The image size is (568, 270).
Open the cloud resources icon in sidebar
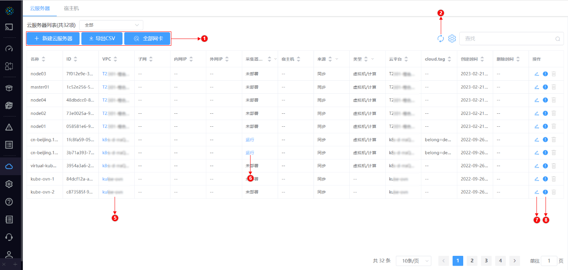point(9,166)
